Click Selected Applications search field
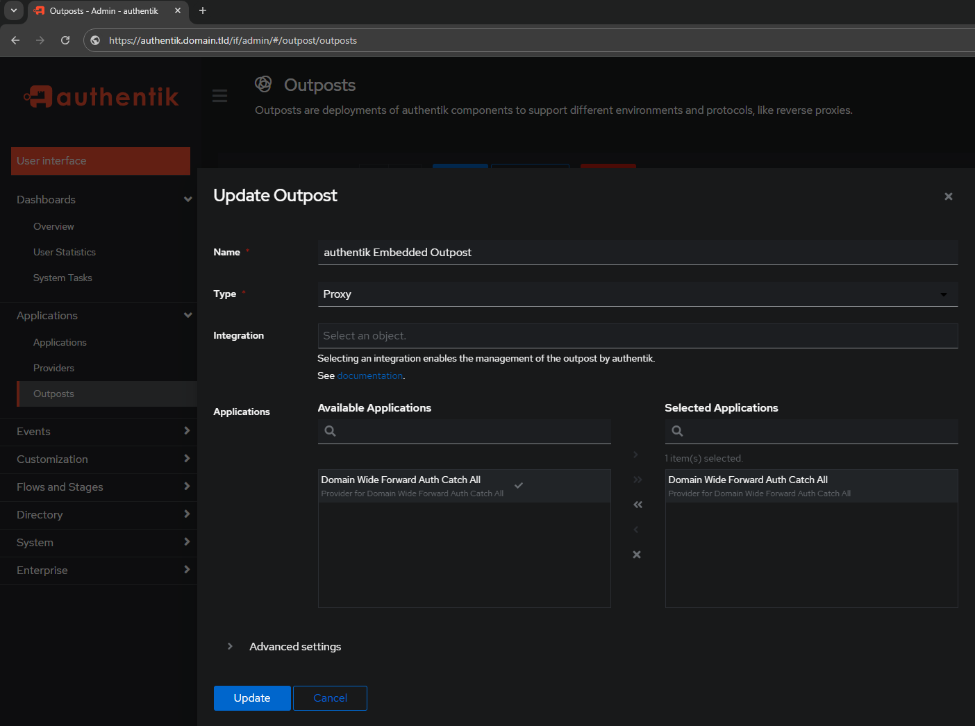The width and height of the screenshot is (975, 726). click(x=811, y=431)
